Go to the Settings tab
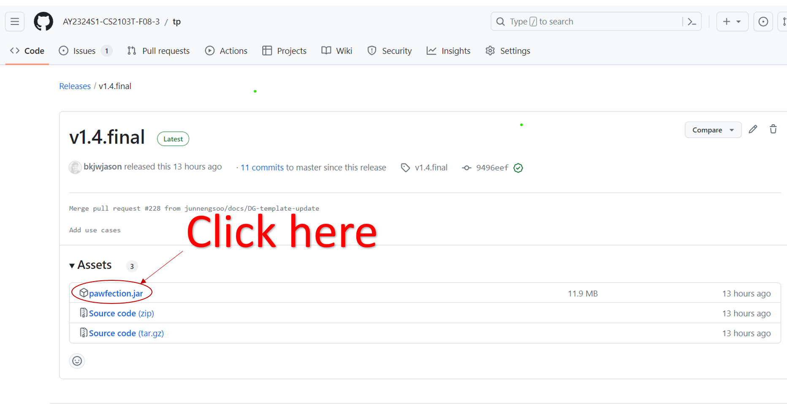The height and width of the screenshot is (404, 787). click(x=508, y=51)
